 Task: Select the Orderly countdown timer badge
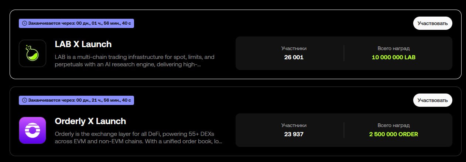[x=76, y=100]
